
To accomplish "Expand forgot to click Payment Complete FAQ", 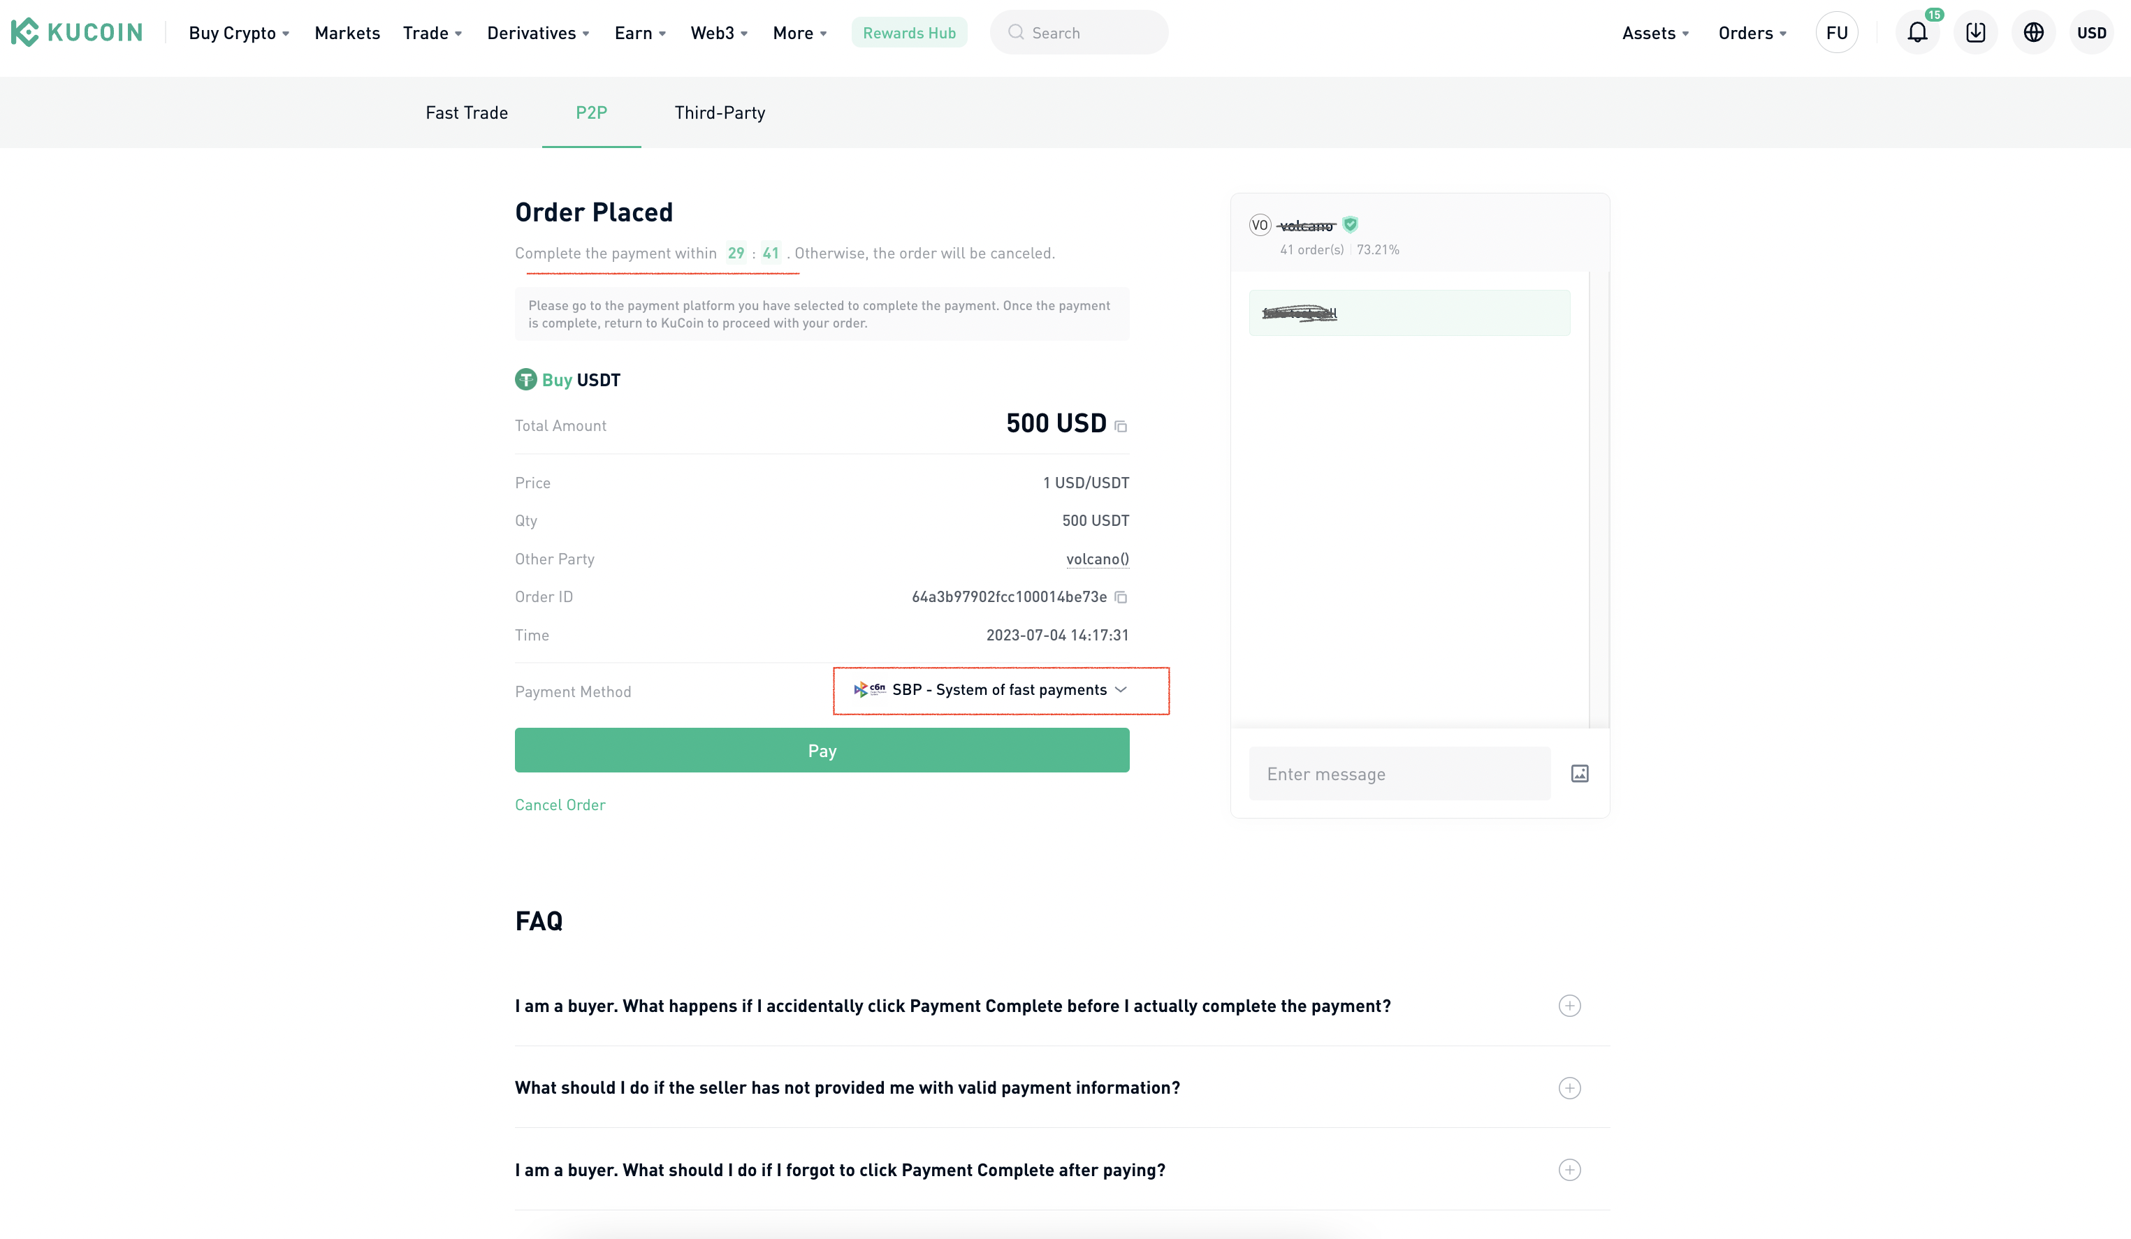I will 1569,1170.
